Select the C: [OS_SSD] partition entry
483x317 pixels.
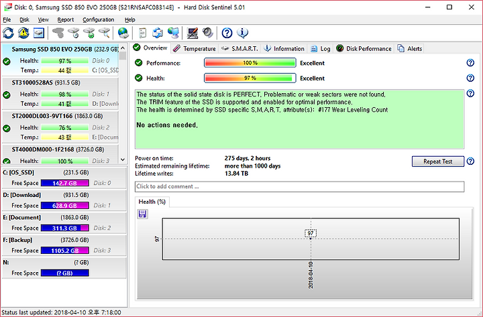[64, 178]
